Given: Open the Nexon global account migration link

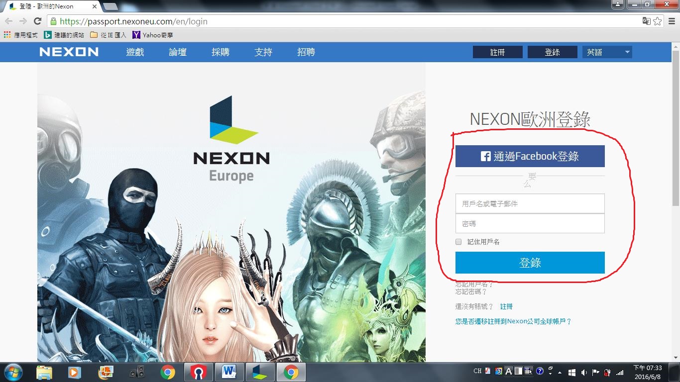Looking at the screenshot, I should click(514, 321).
